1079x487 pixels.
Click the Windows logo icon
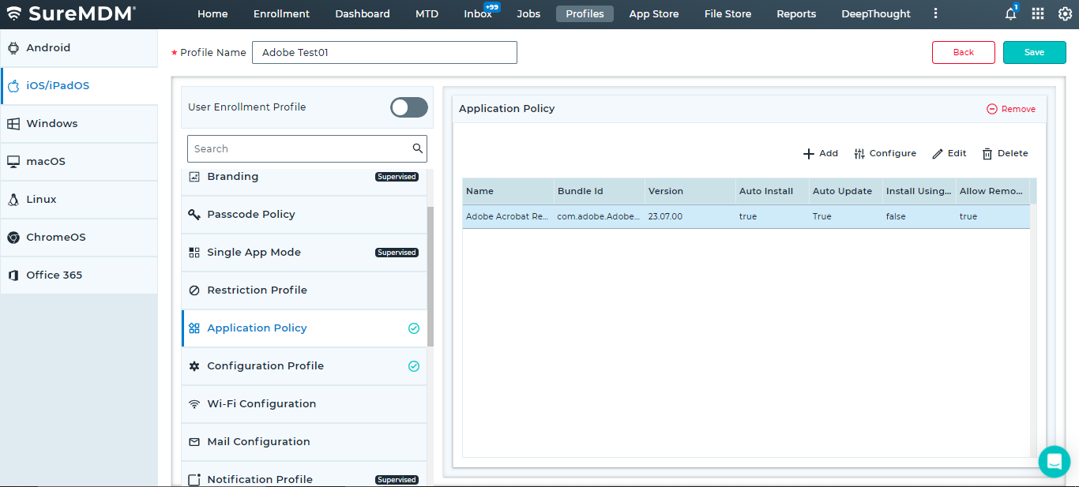13,124
